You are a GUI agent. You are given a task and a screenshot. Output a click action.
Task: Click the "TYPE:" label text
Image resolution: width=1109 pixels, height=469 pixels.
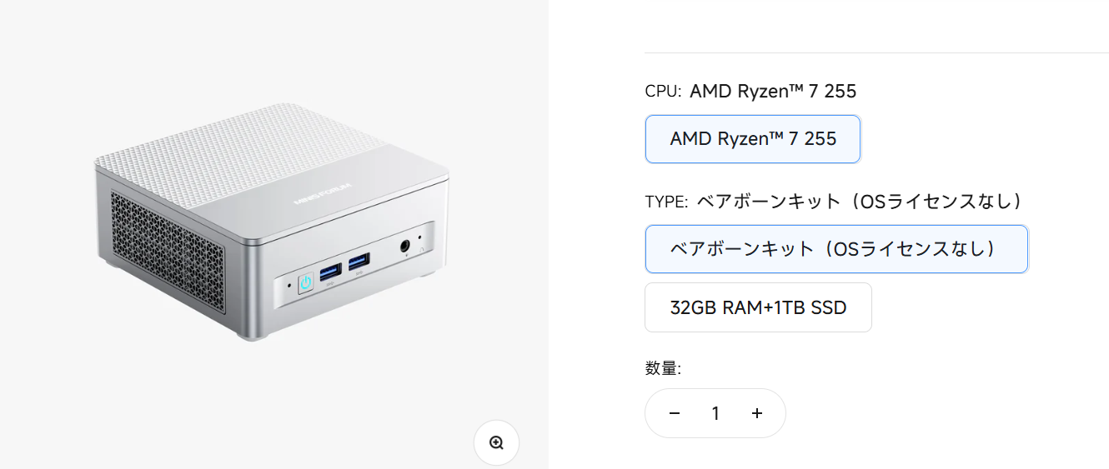point(666,202)
